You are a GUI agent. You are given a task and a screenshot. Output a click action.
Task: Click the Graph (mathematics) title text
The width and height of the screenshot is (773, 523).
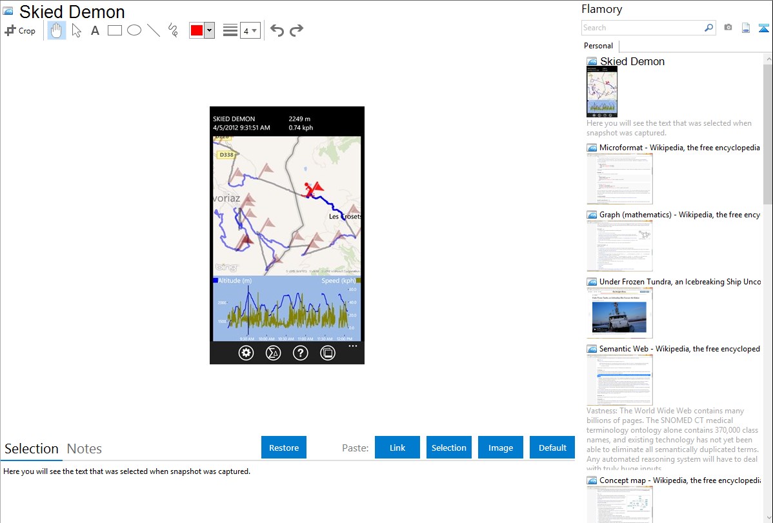point(680,215)
